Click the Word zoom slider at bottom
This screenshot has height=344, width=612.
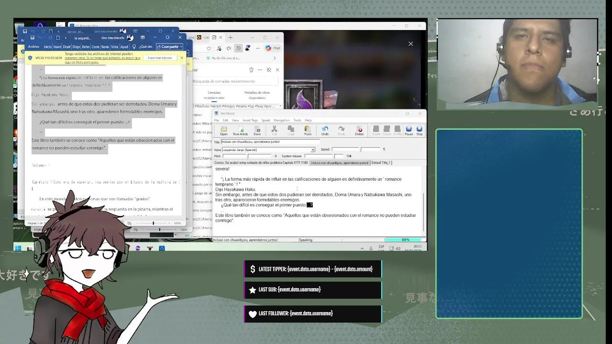[154, 223]
